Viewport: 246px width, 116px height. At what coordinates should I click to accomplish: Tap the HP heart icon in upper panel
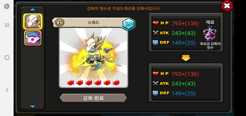point(156,23)
